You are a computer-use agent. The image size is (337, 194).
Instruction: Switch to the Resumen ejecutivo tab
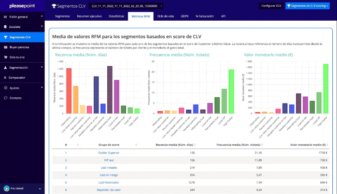pyautogui.click(x=89, y=16)
